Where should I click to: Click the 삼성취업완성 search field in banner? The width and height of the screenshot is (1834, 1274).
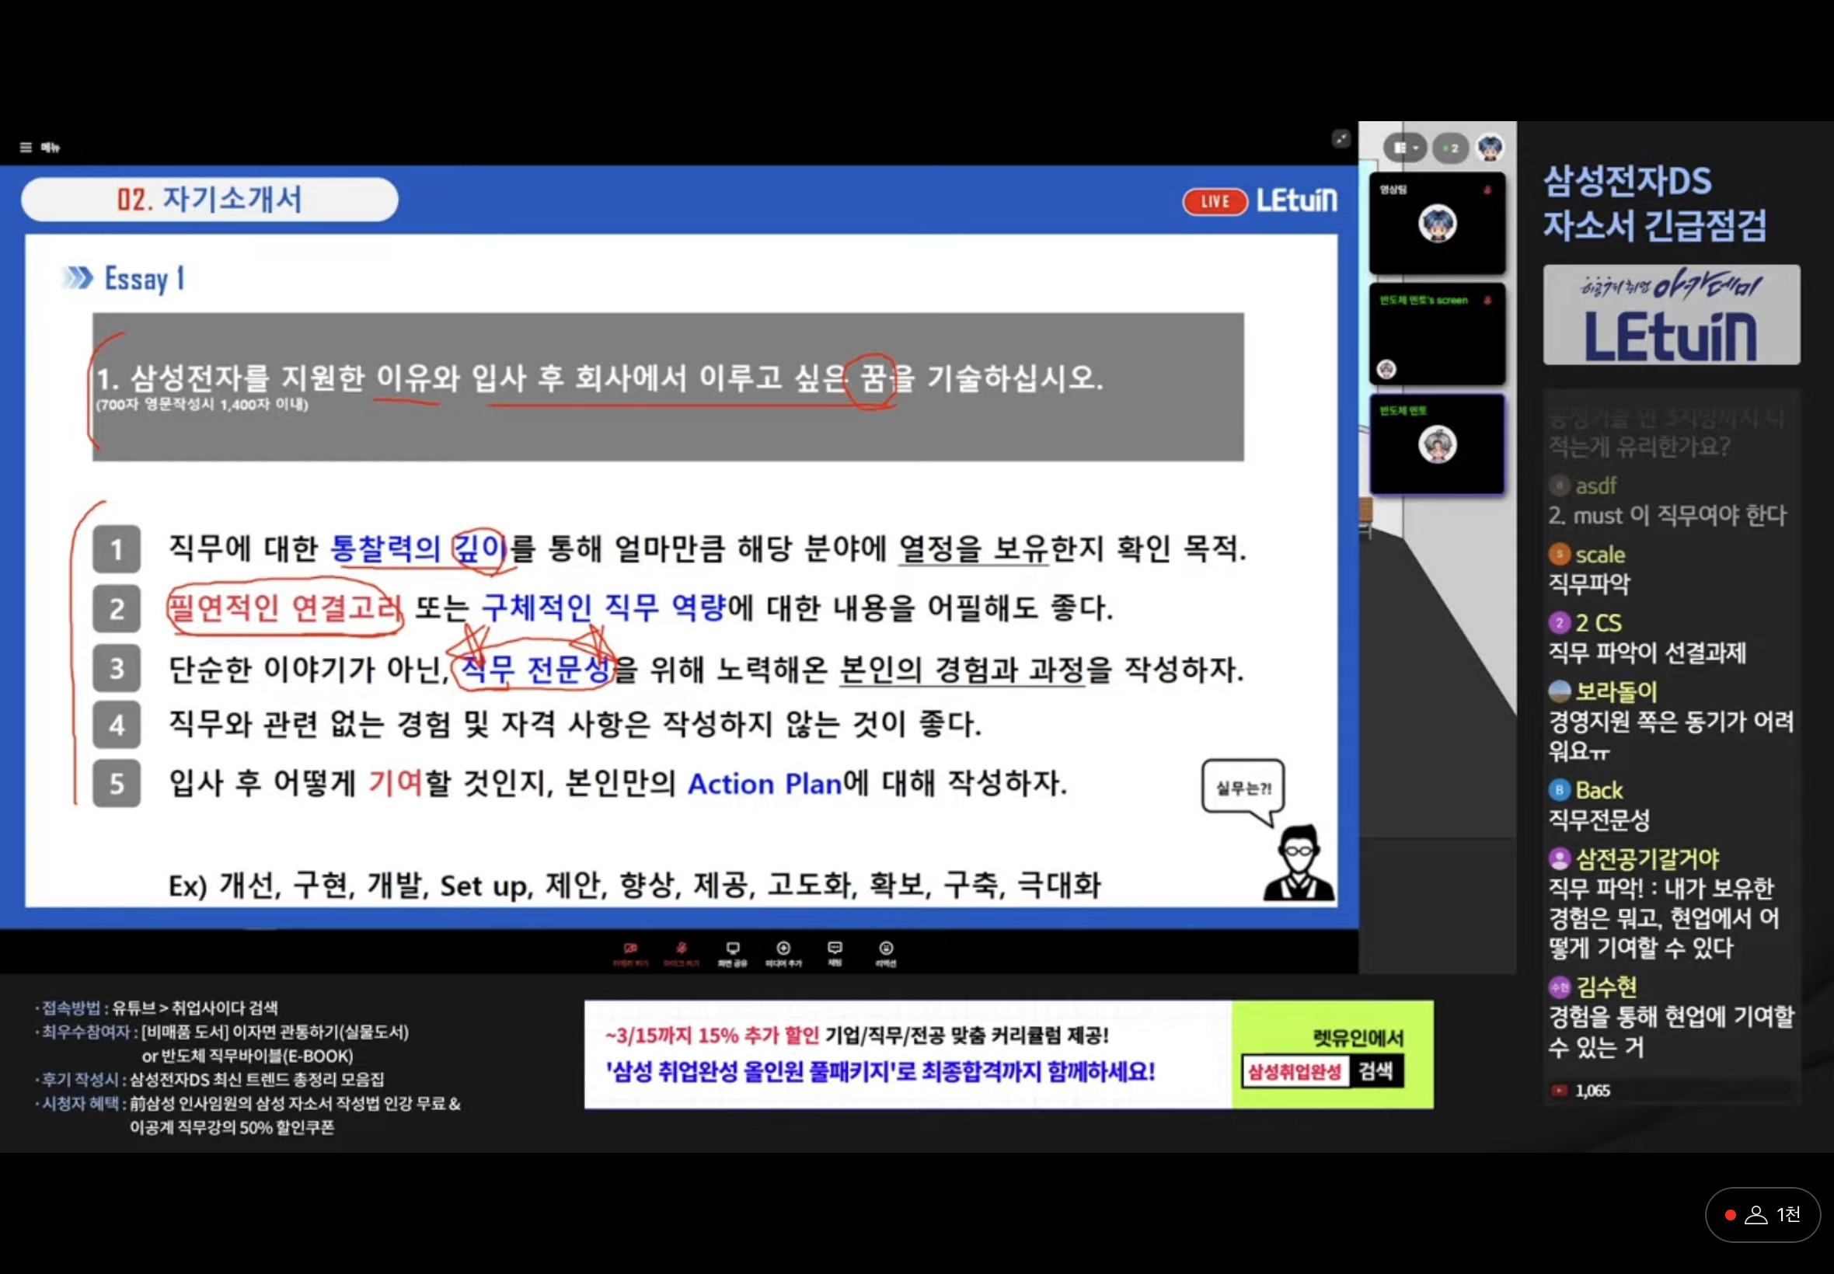1293,1071
